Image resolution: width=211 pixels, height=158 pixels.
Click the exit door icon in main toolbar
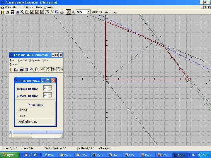tap(2, 12)
